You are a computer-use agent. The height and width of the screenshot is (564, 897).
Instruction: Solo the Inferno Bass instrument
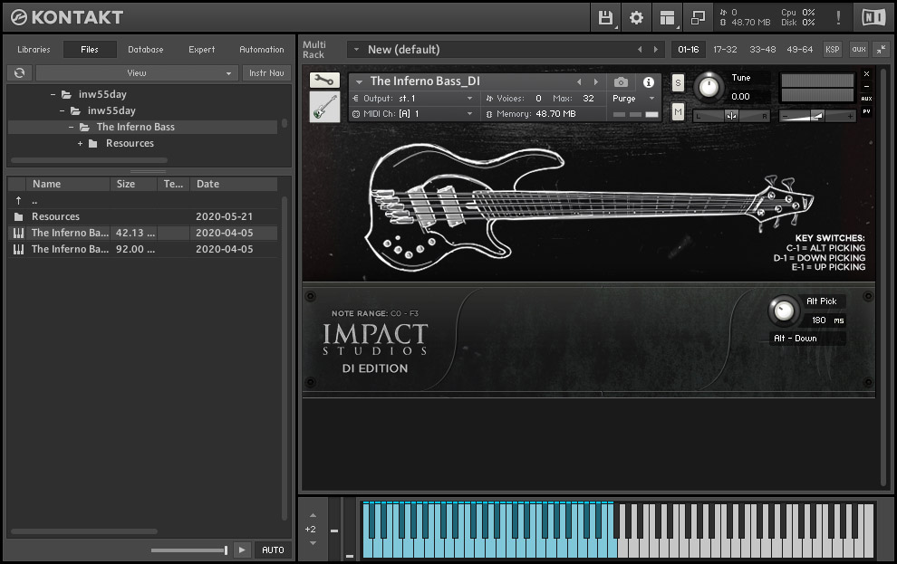click(678, 83)
